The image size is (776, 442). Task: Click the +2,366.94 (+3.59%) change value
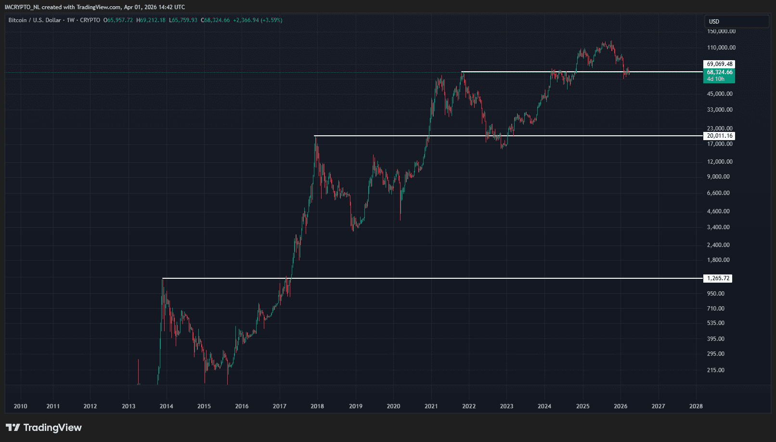(x=258, y=20)
